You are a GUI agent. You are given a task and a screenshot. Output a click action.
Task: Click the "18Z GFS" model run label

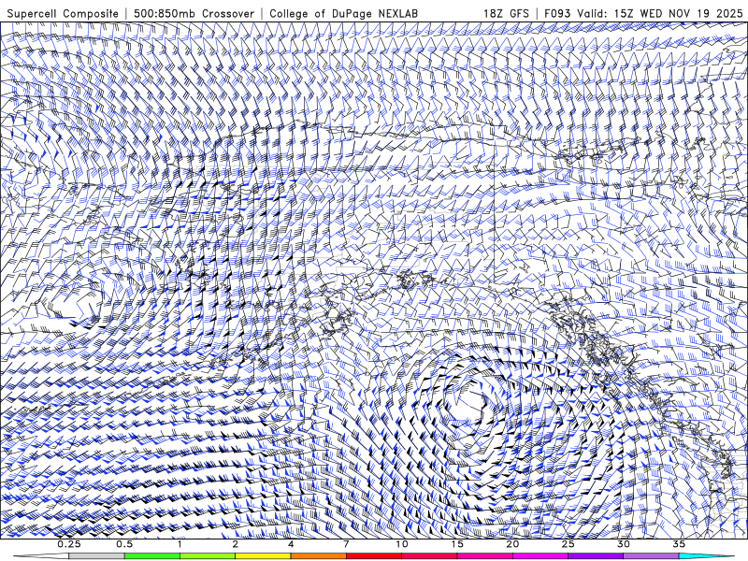(506, 13)
